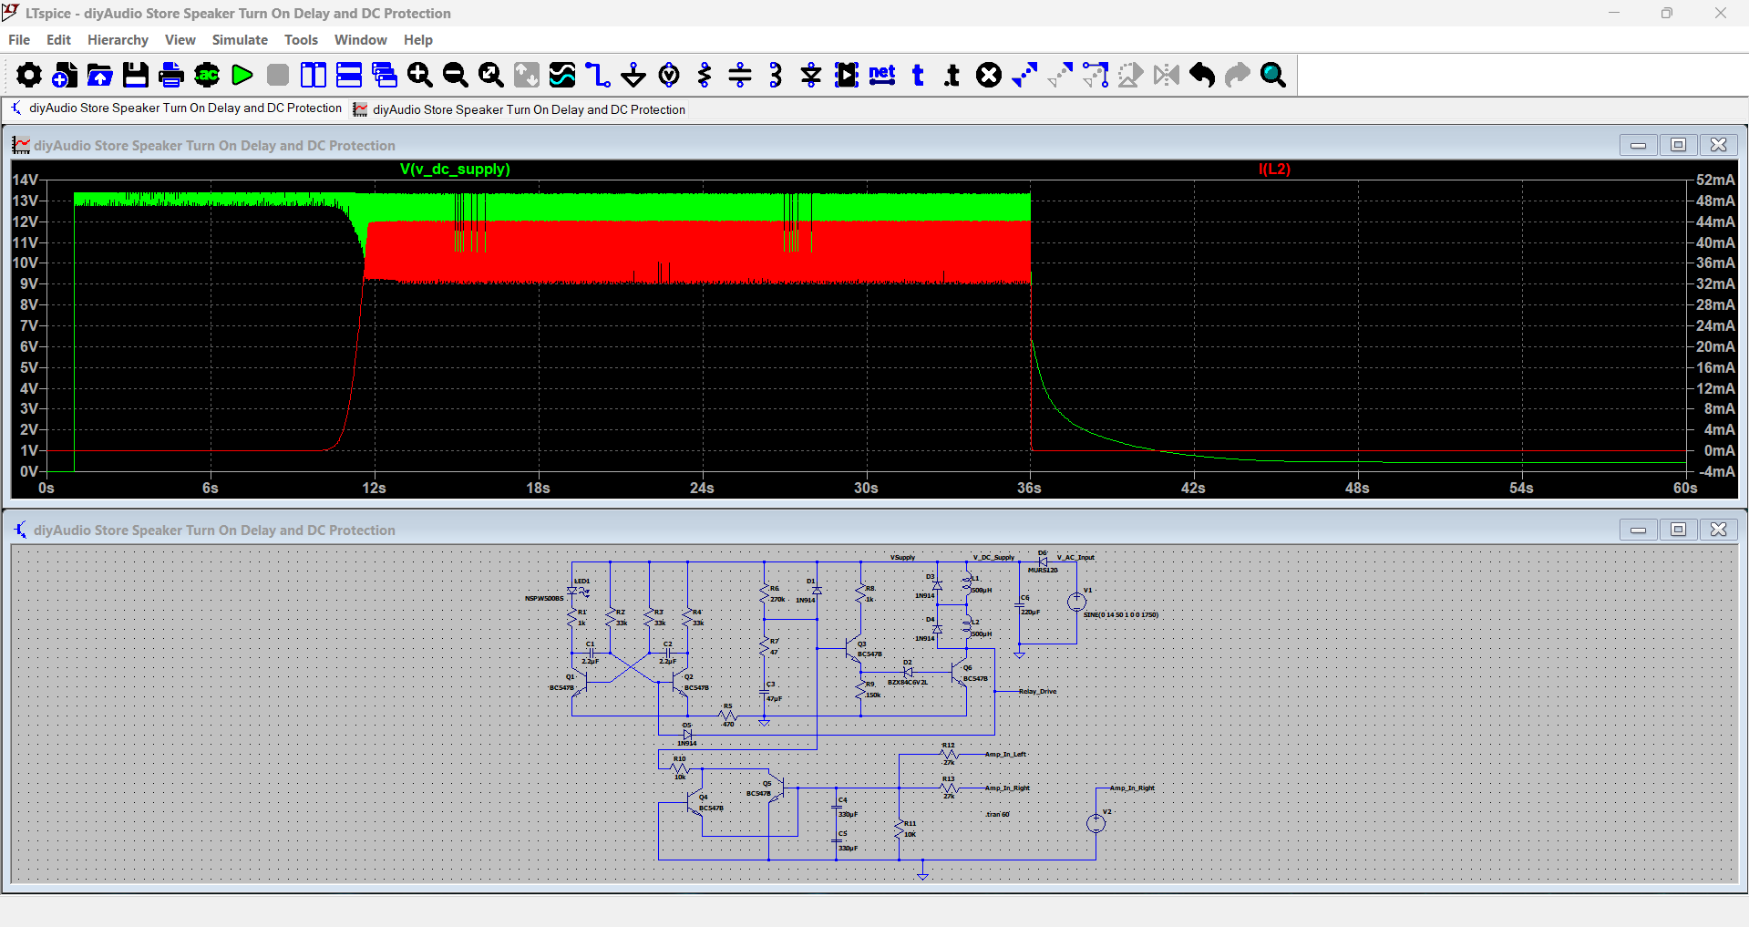Tile windows vertically
1749x927 pixels.
(314, 75)
